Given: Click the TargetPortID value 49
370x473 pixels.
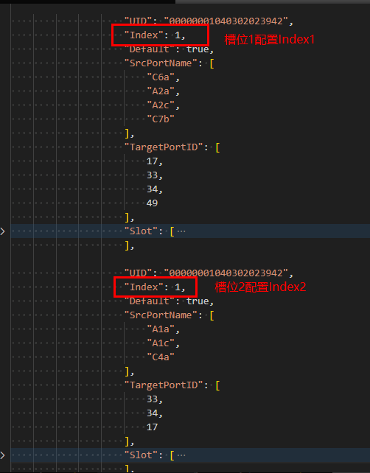Looking at the screenshot, I should coord(152,203).
